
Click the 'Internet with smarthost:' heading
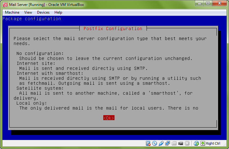pos(50,73)
